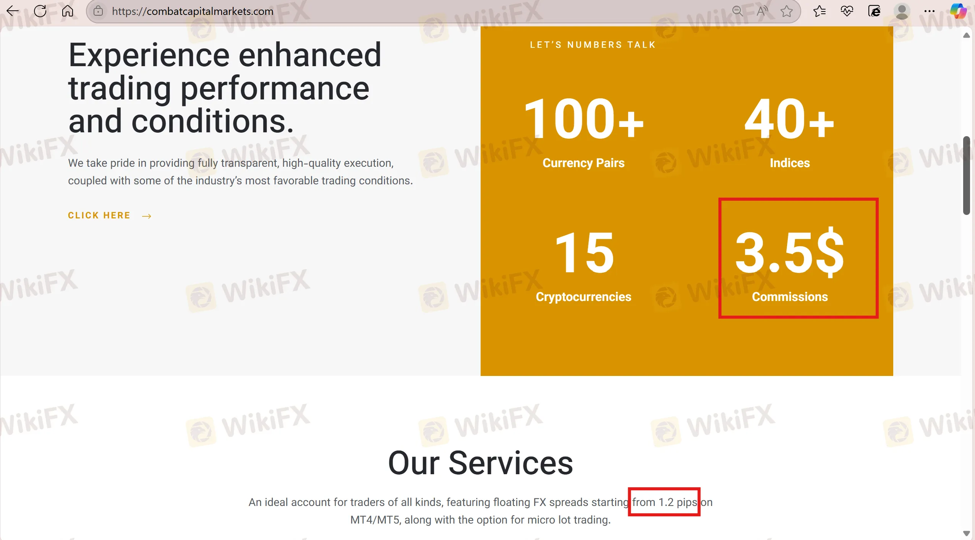Open the zoom magnifier icon

[737, 11]
